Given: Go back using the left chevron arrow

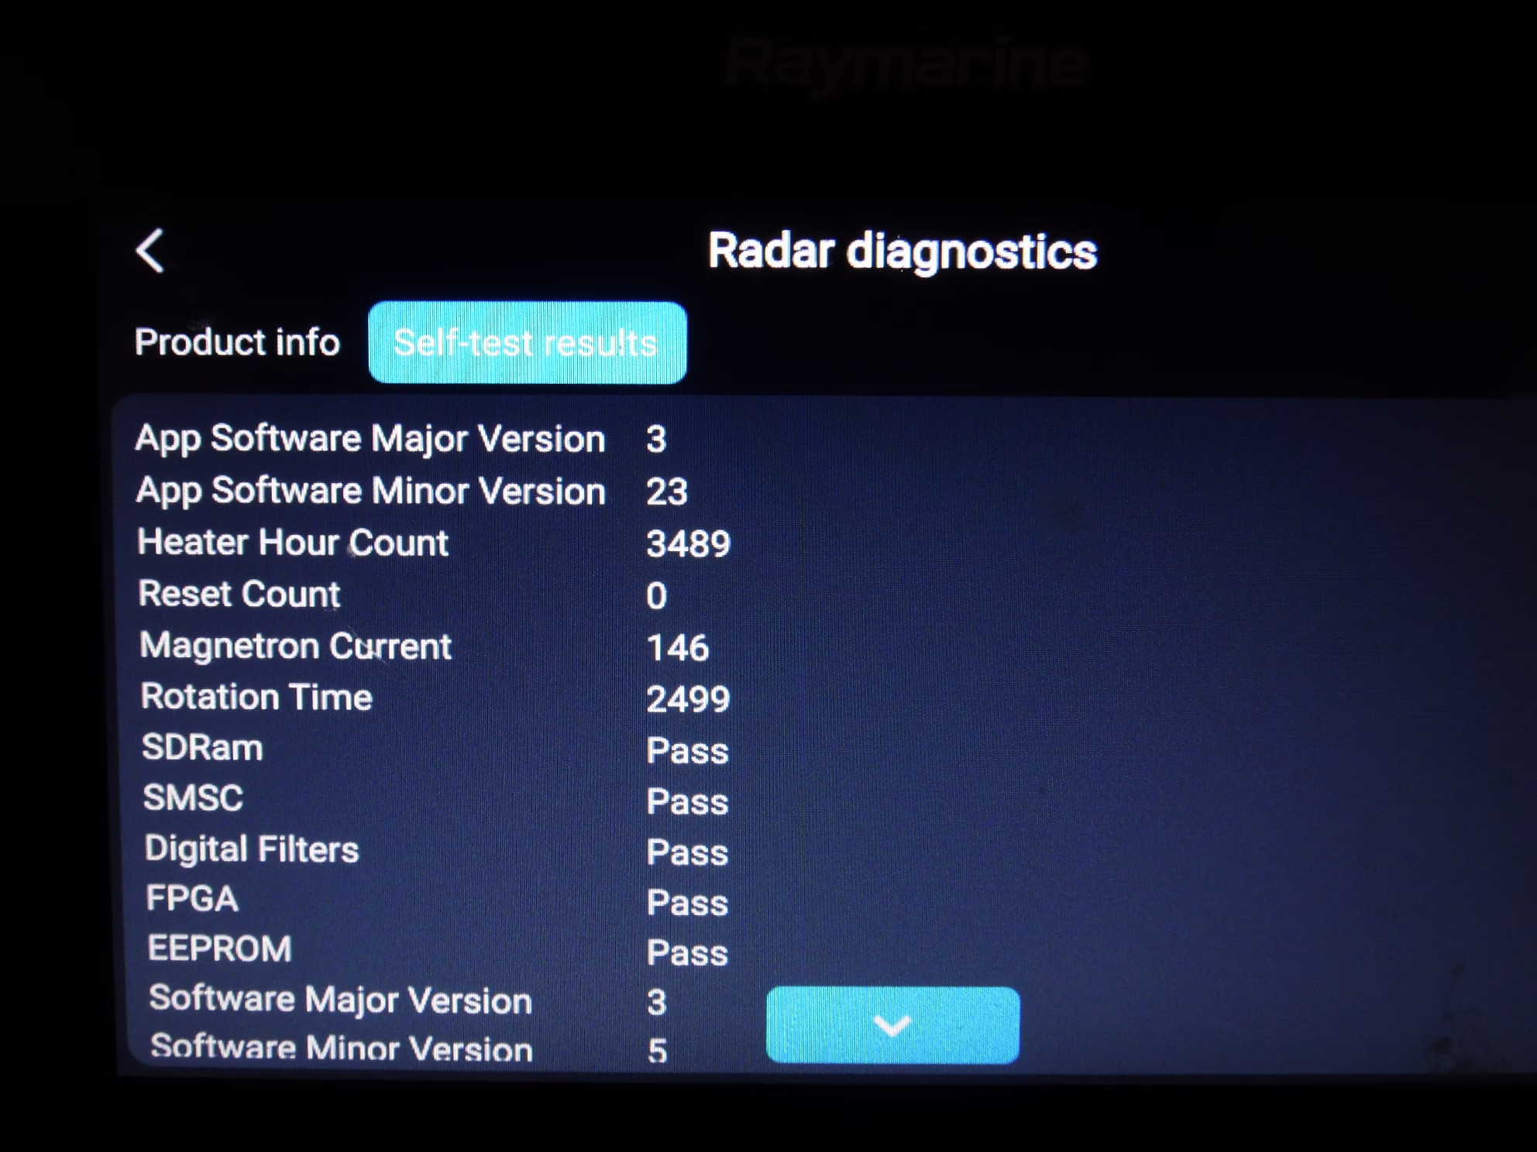Looking at the screenshot, I should [x=150, y=250].
